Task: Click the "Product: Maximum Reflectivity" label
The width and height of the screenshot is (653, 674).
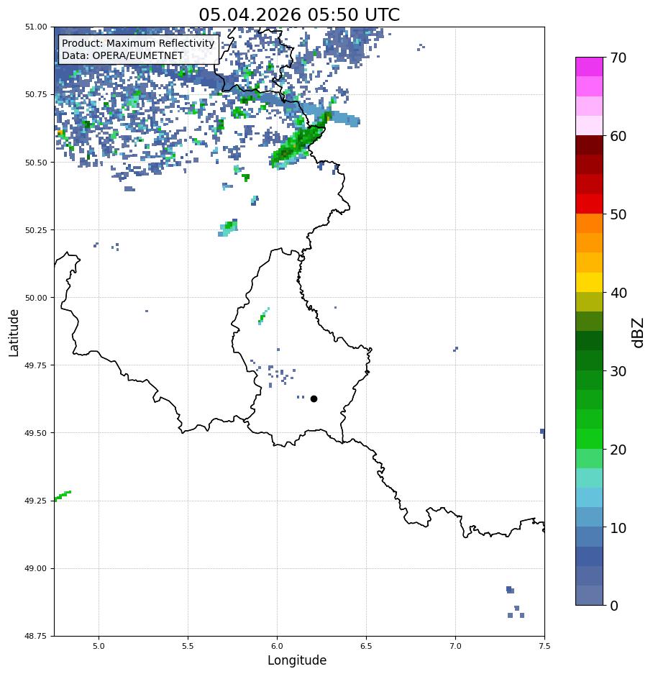Action: click(x=138, y=43)
